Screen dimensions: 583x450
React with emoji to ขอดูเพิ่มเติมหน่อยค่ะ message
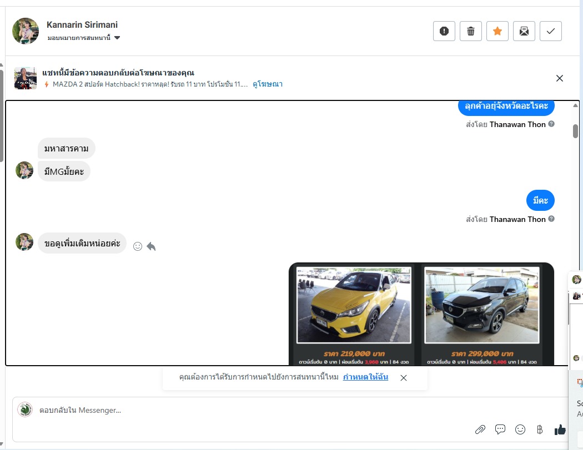[x=138, y=246]
